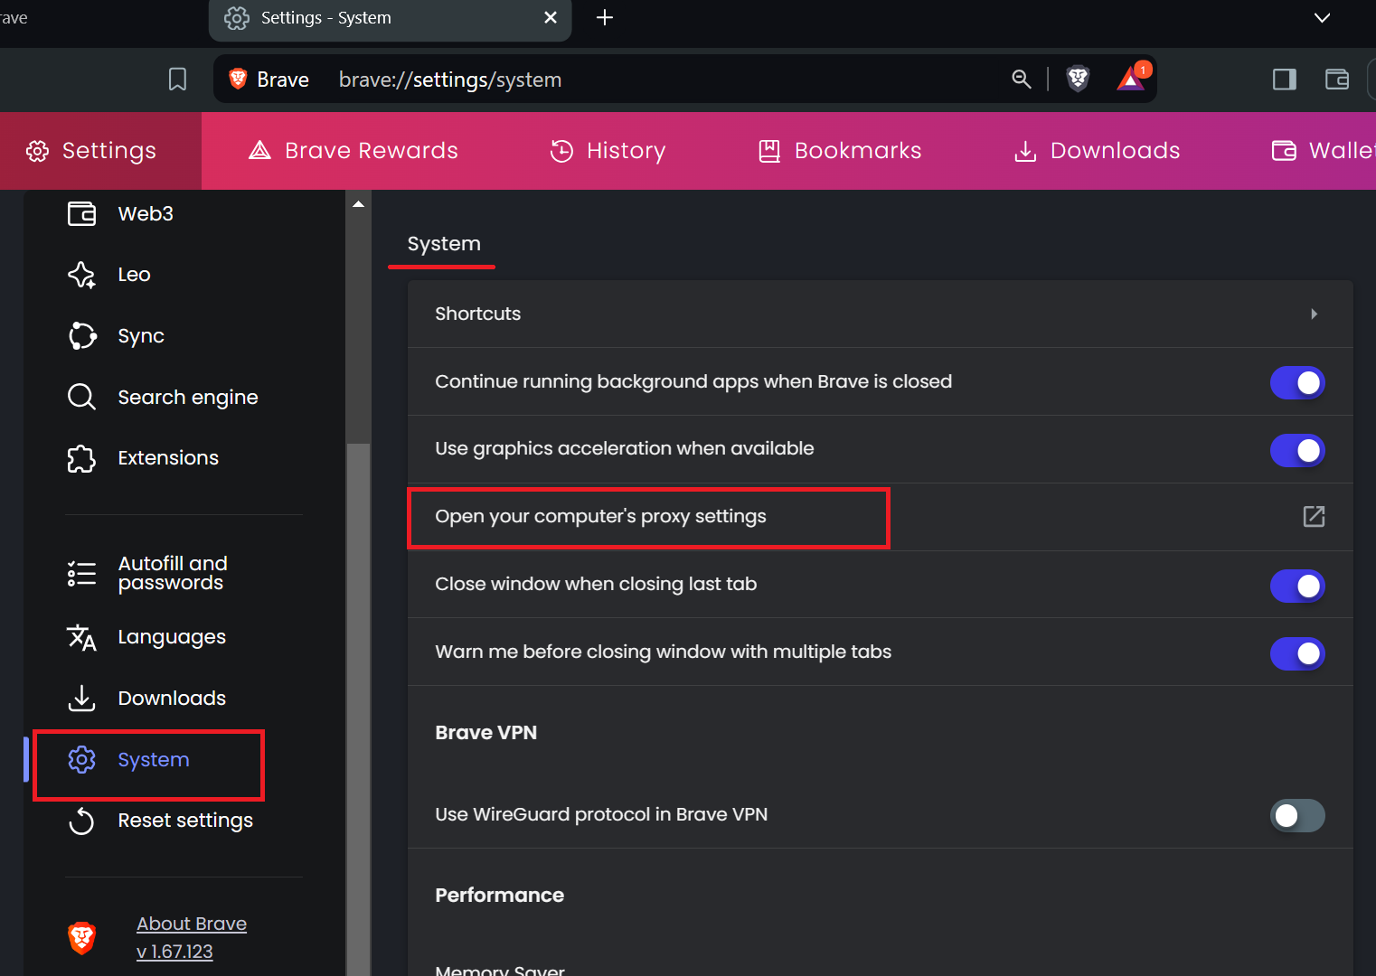Viewport: 1376px width, 976px height.
Task: Switch to the Downloads top navigation tab
Action: pos(1097,151)
